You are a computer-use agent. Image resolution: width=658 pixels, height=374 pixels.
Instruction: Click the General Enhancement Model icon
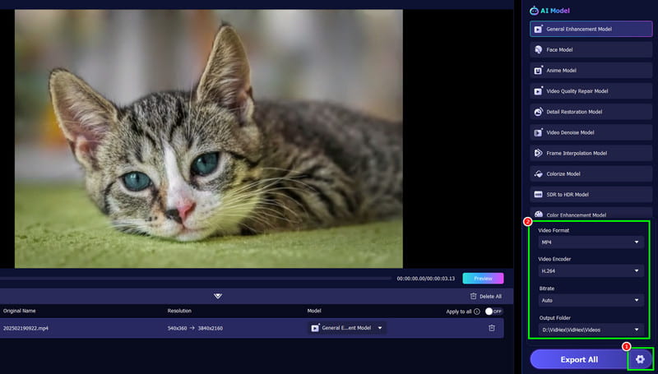coord(538,30)
